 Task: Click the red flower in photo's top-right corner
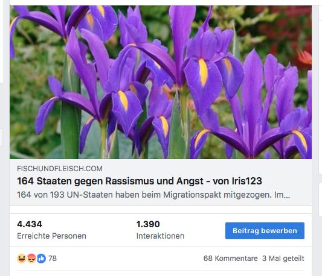coord(304,58)
